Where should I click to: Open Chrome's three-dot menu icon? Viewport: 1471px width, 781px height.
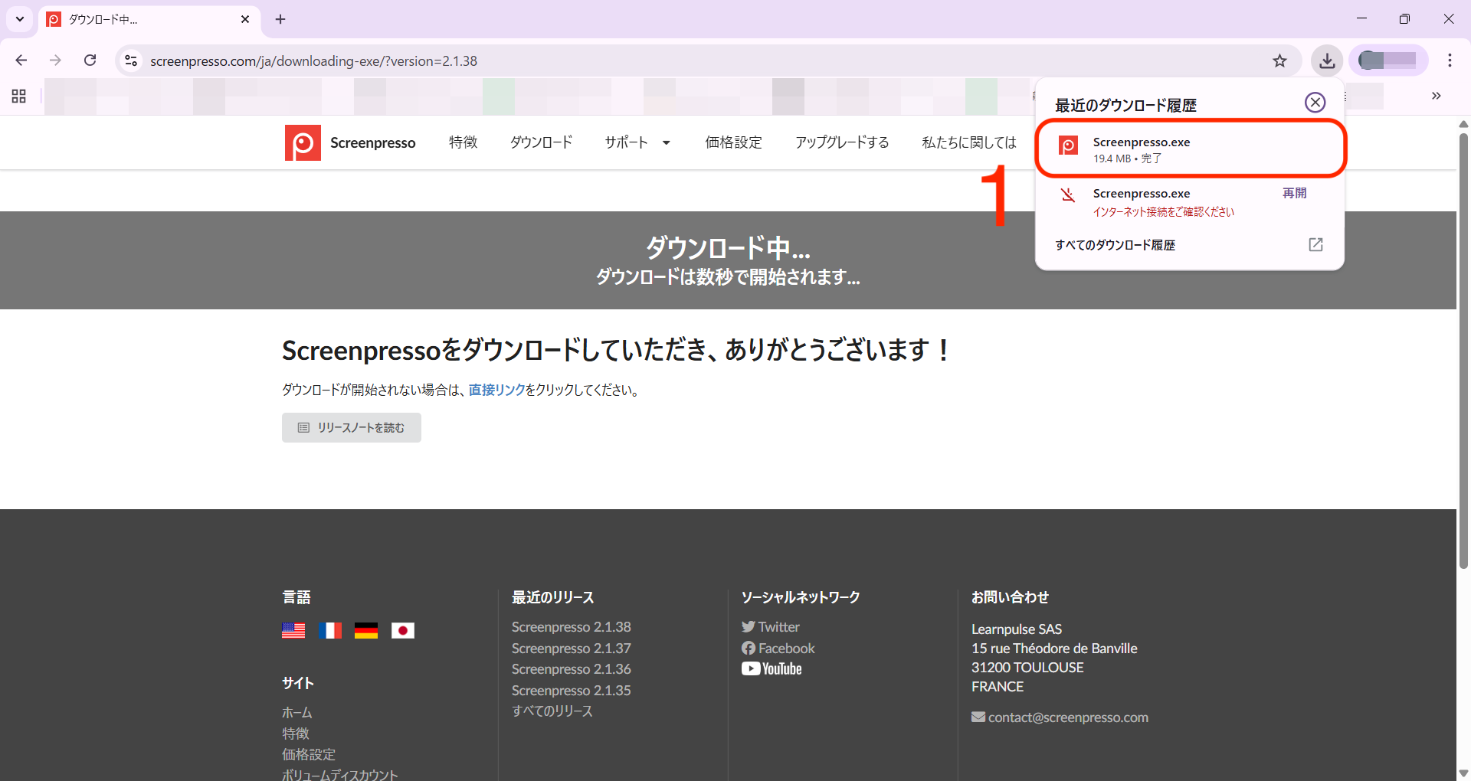tap(1450, 60)
